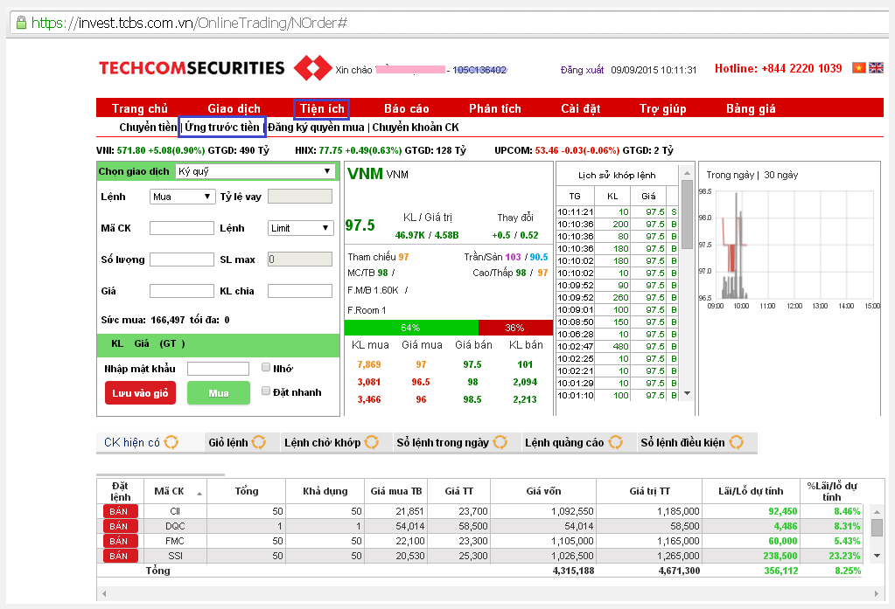Refresh the Sổ lệnh trong ngày icon

[500, 442]
